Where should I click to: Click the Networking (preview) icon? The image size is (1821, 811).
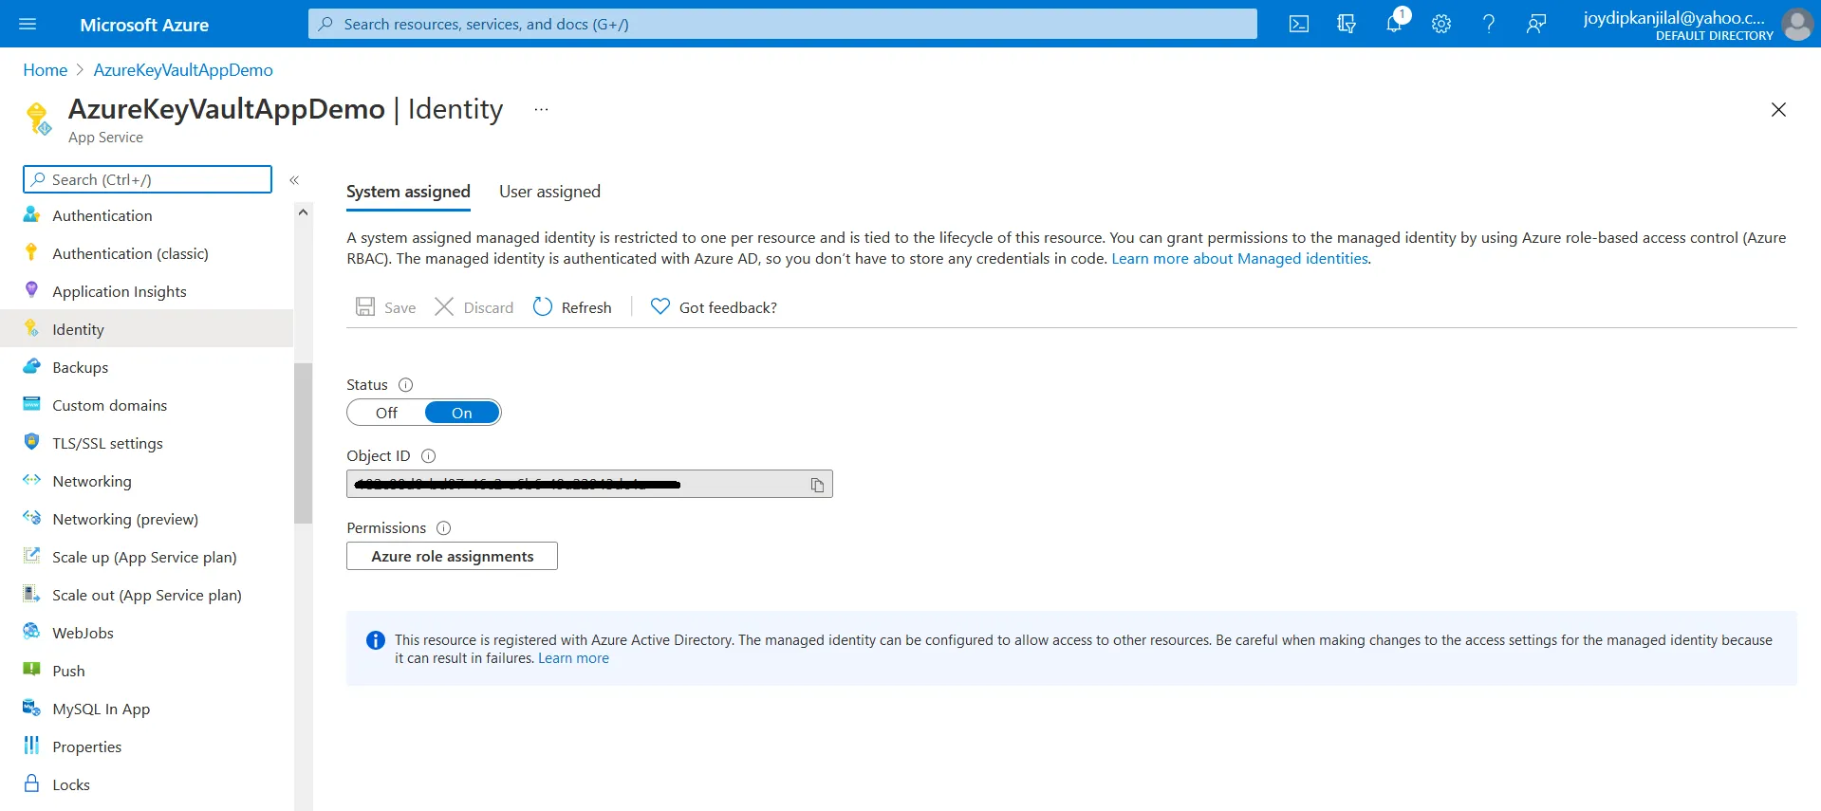(x=31, y=518)
